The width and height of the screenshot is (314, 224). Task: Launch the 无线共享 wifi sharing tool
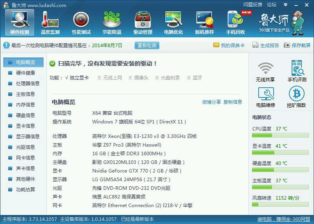265,72
